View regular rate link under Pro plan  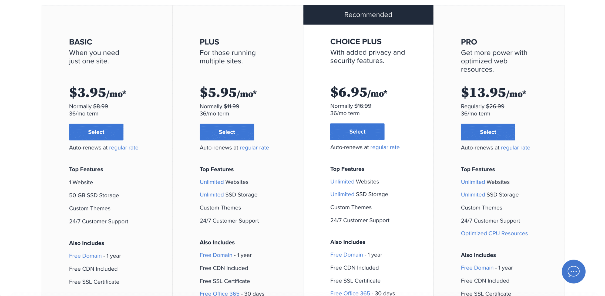point(515,148)
